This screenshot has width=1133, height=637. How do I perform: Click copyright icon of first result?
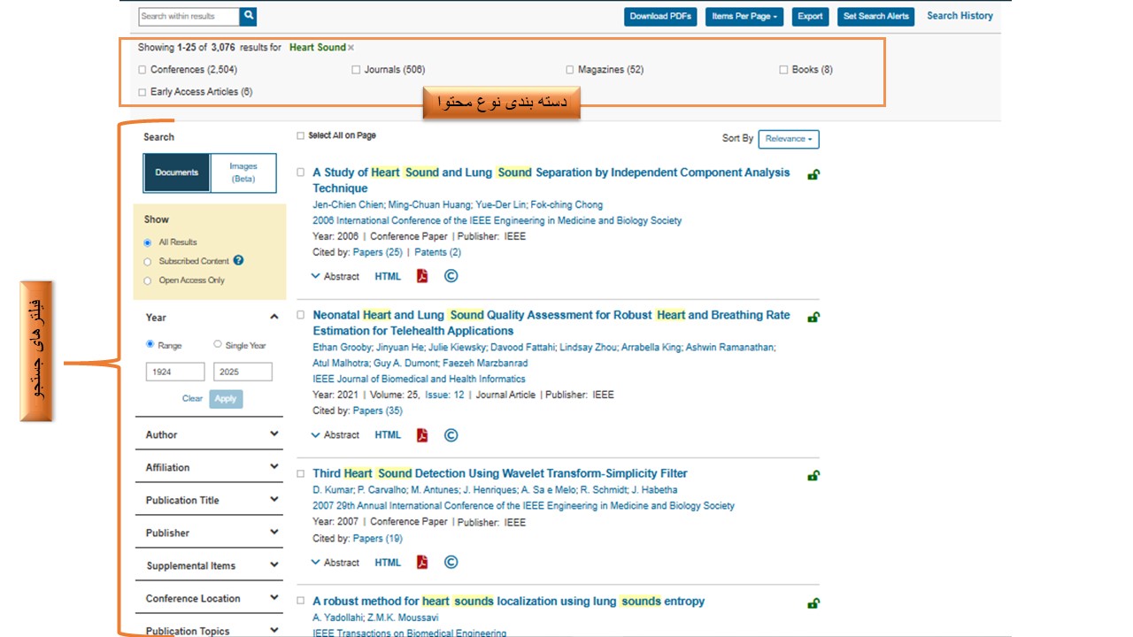(x=451, y=276)
